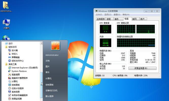Maximize the Task Manager window
The width and height of the screenshot is (169, 101).
click(x=152, y=11)
